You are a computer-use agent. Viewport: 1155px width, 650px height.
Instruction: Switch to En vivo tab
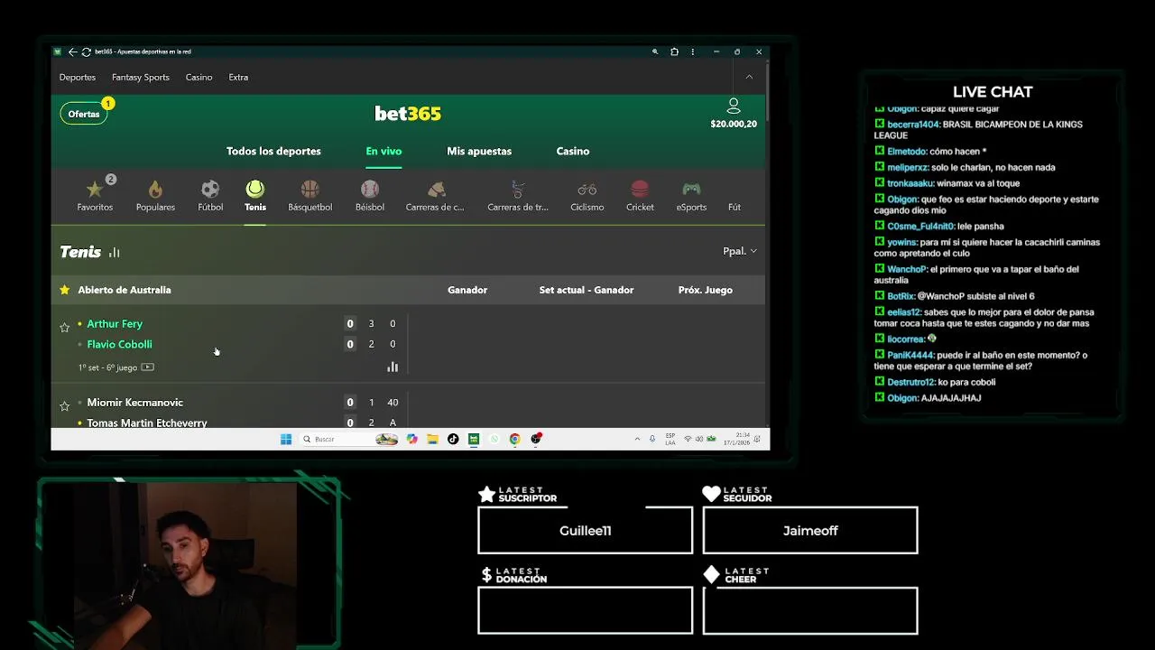pyautogui.click(x=383, y=151)
